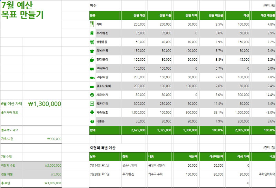Image resolution: width=276 pixels, height=188 pixels.
Task: Select the 내용 column header
Action: (x=159, y=157)
